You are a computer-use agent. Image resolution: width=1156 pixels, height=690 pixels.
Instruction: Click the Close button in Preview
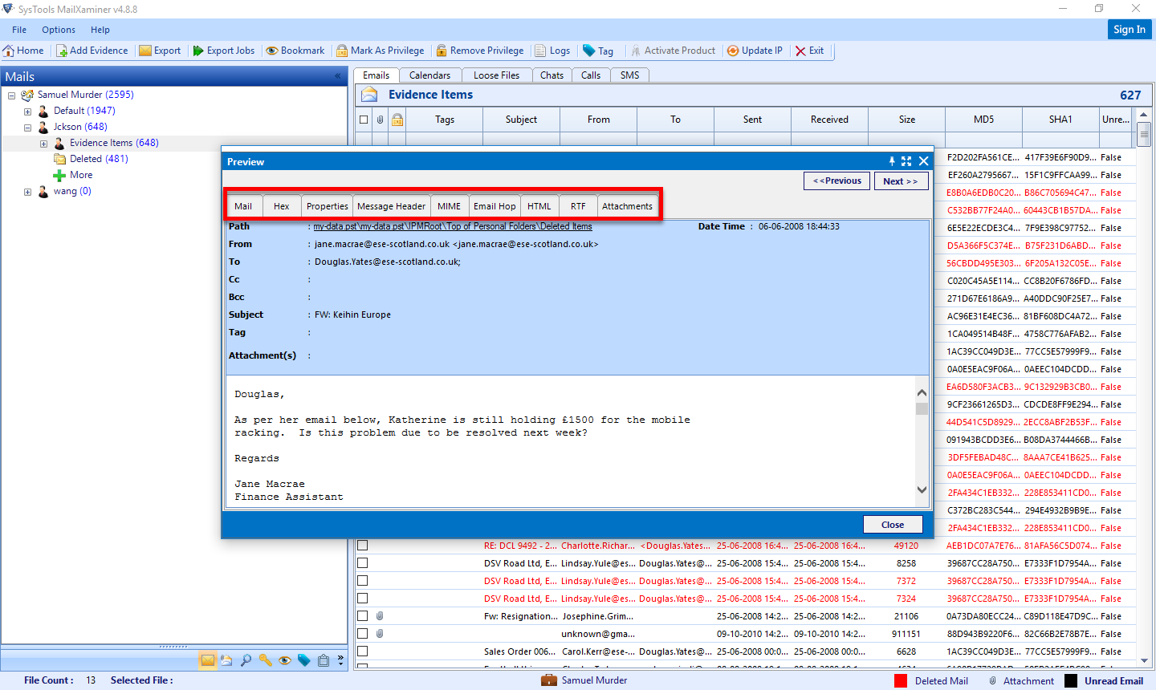[893, 525]
